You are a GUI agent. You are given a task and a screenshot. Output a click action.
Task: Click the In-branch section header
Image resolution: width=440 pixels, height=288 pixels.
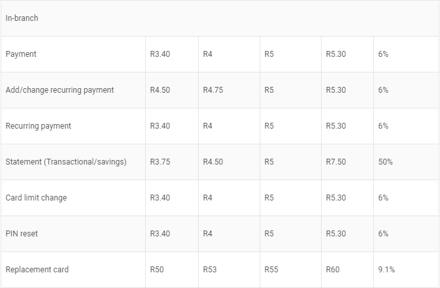[x=22, y=18]
